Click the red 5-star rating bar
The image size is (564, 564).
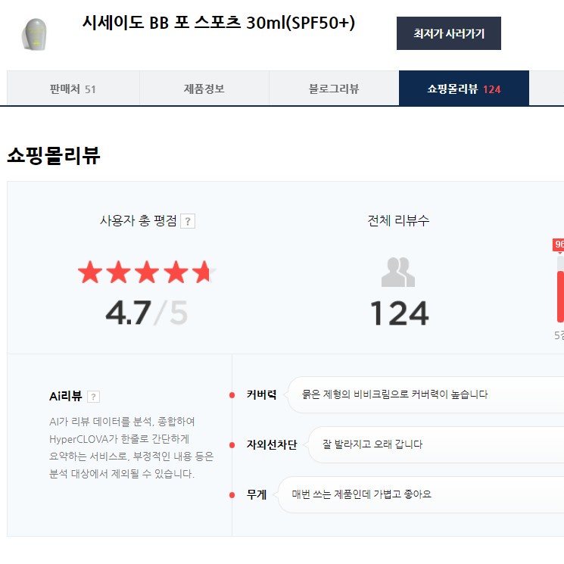(x=560, y=295)
